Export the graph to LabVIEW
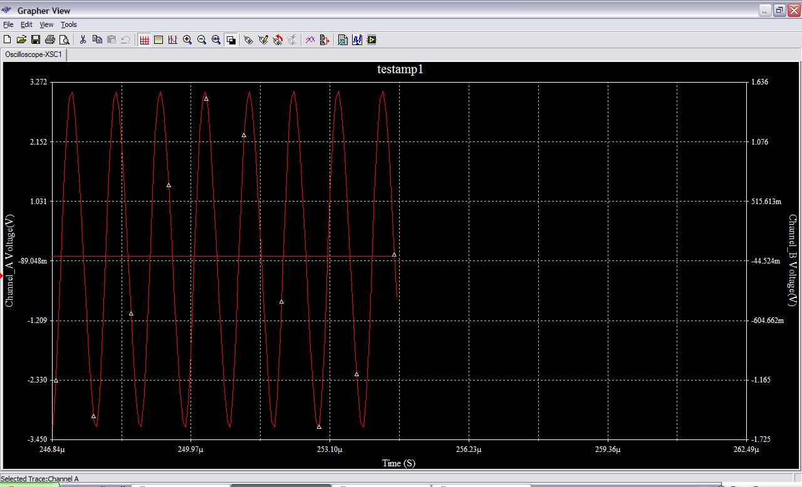802x487 pixels. (x=372, y=39)
